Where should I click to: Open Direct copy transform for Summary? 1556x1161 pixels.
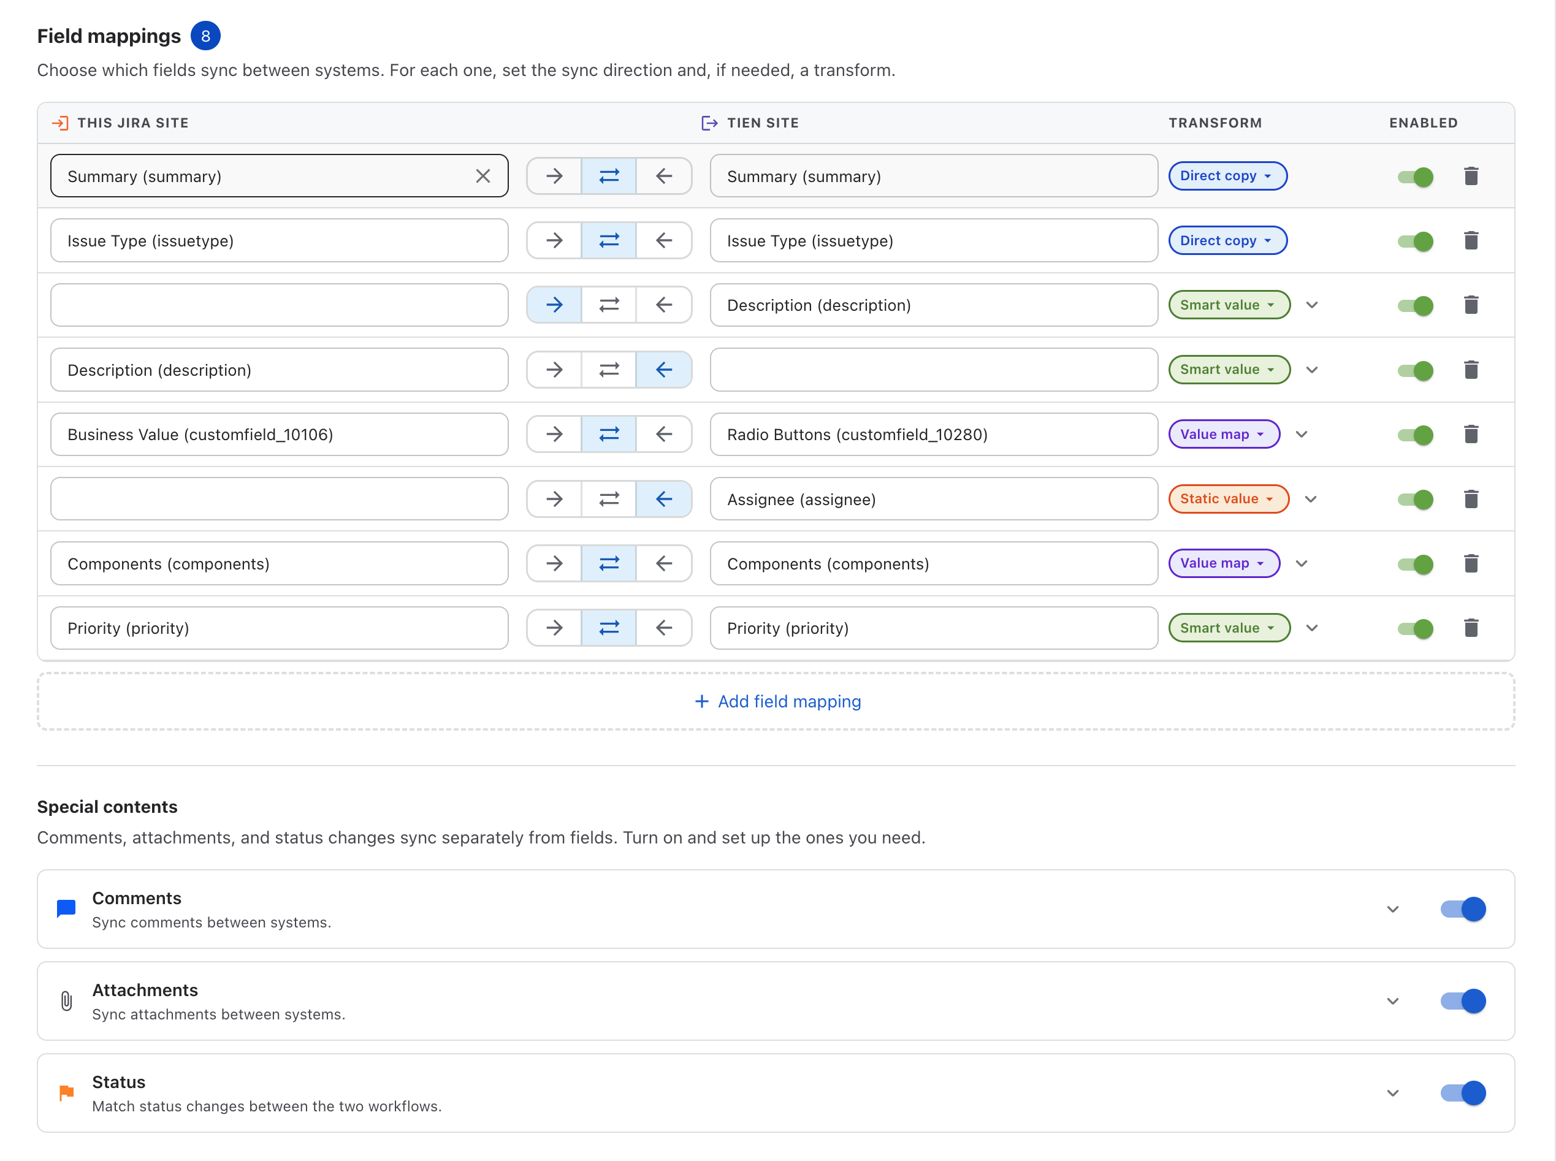(1227, 177)
